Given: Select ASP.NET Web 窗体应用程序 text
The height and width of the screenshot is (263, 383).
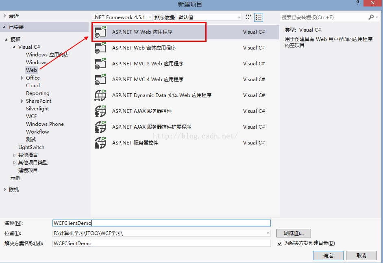Looking at the screenshot, I should click(x=144, y=48).
